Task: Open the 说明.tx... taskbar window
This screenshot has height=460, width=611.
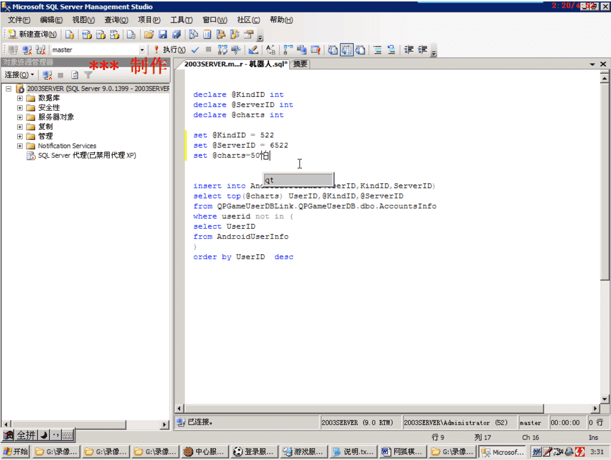Action: 353,451
